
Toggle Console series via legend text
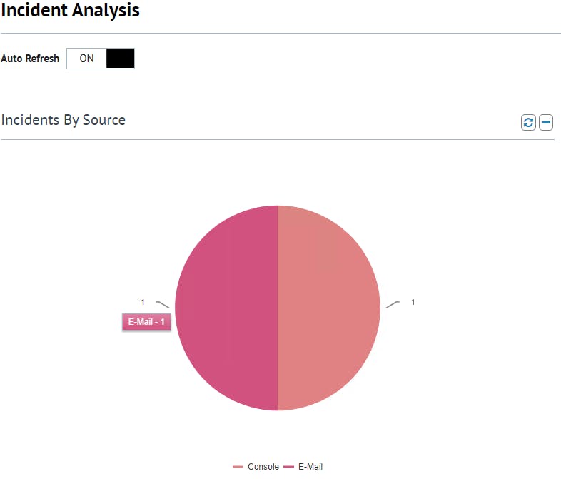point(263,467)
